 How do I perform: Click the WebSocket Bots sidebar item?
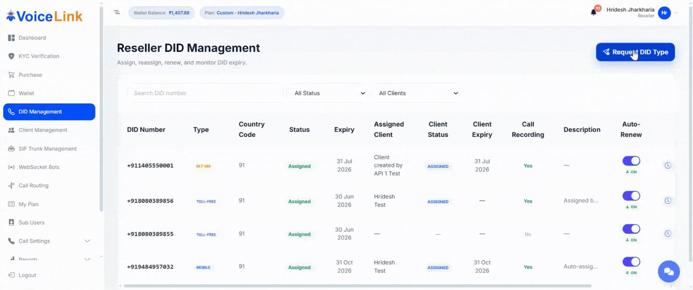click(x=49, y=167)
